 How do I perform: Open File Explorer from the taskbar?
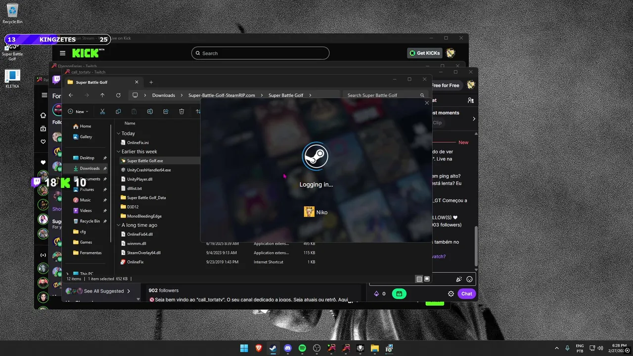(374, 348)
